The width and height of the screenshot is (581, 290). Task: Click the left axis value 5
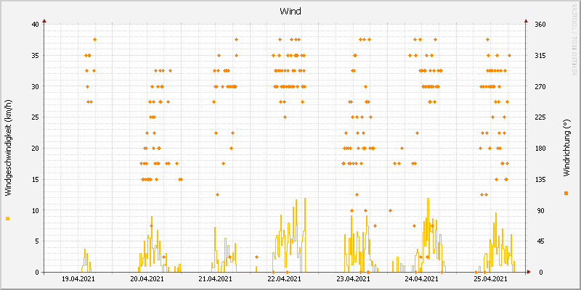click(x=37, y=241)
